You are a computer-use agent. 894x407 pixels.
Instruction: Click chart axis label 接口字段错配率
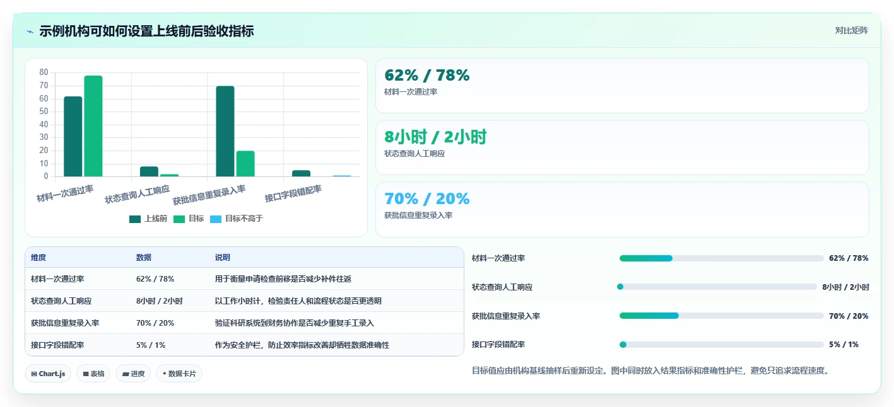coord(293,193)
